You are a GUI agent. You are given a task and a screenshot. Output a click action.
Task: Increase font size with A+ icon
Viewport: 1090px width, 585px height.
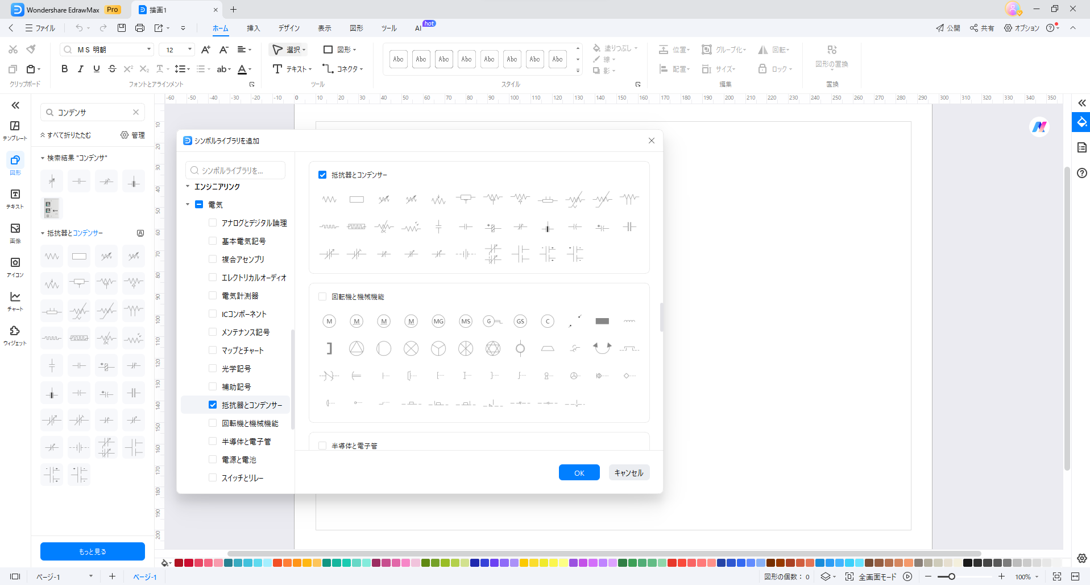(x=205, y=50)
